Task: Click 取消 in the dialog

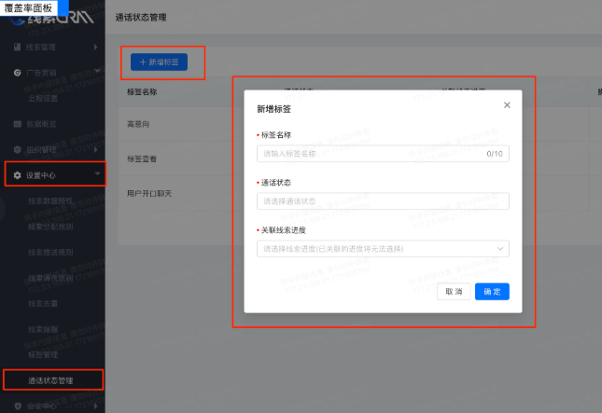Action: pyautogui.click(x=454, y=292)
